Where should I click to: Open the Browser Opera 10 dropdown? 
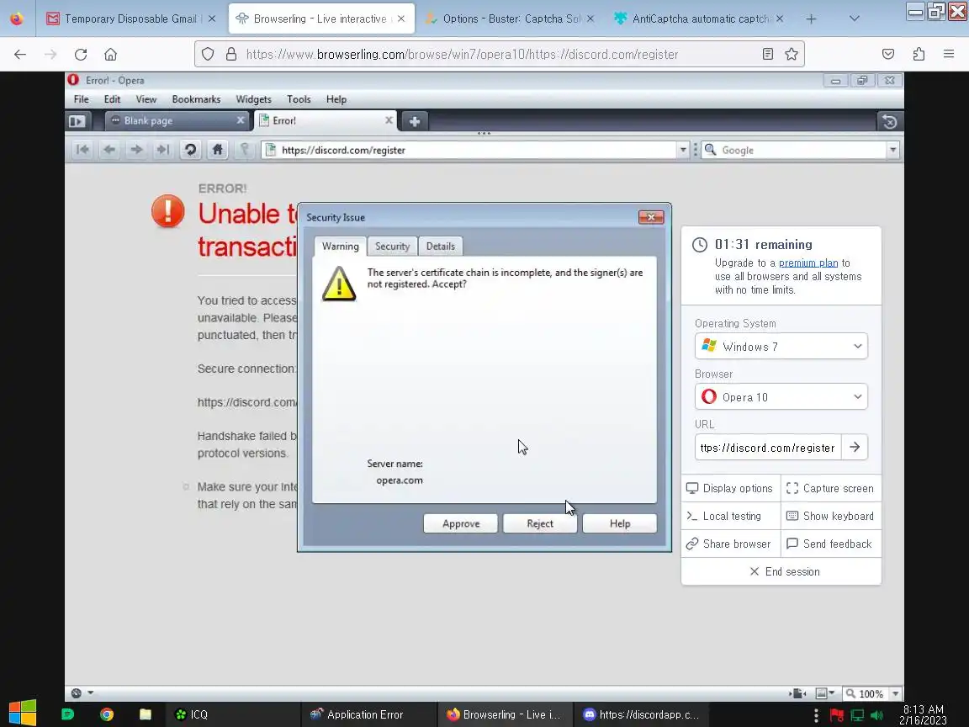point(781,397)
